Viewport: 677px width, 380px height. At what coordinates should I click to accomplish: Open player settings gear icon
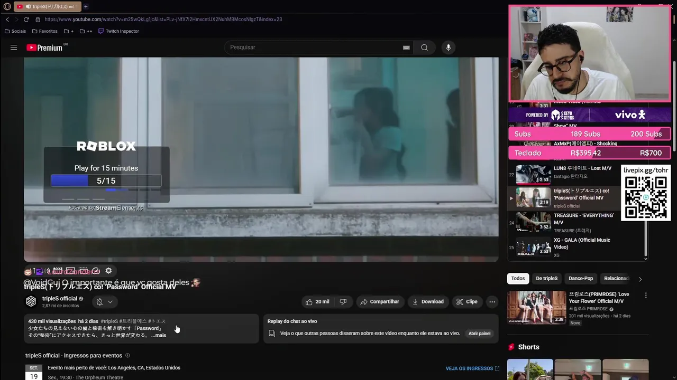(108, 271)
